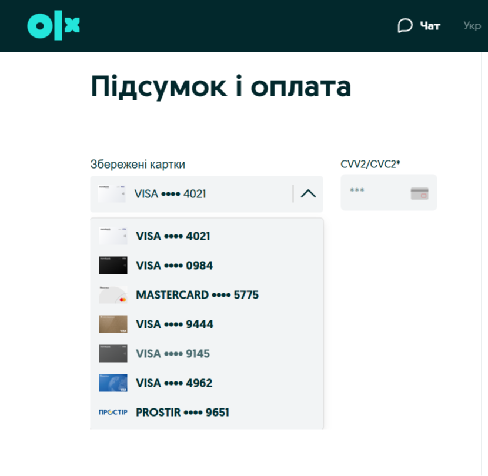Click black card thumbnail for 0984
Viewport: 488px width, 476px height.
(113, 266)
